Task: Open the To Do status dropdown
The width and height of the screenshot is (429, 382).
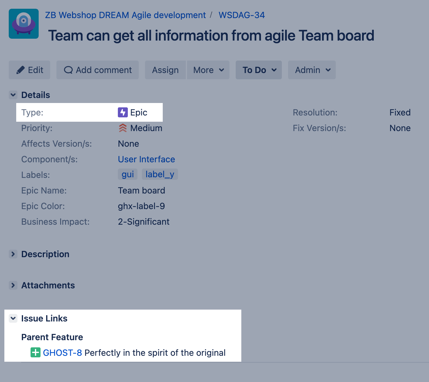Action: click(259, 70)
